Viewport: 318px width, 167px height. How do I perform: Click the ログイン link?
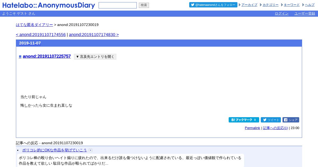282,14
